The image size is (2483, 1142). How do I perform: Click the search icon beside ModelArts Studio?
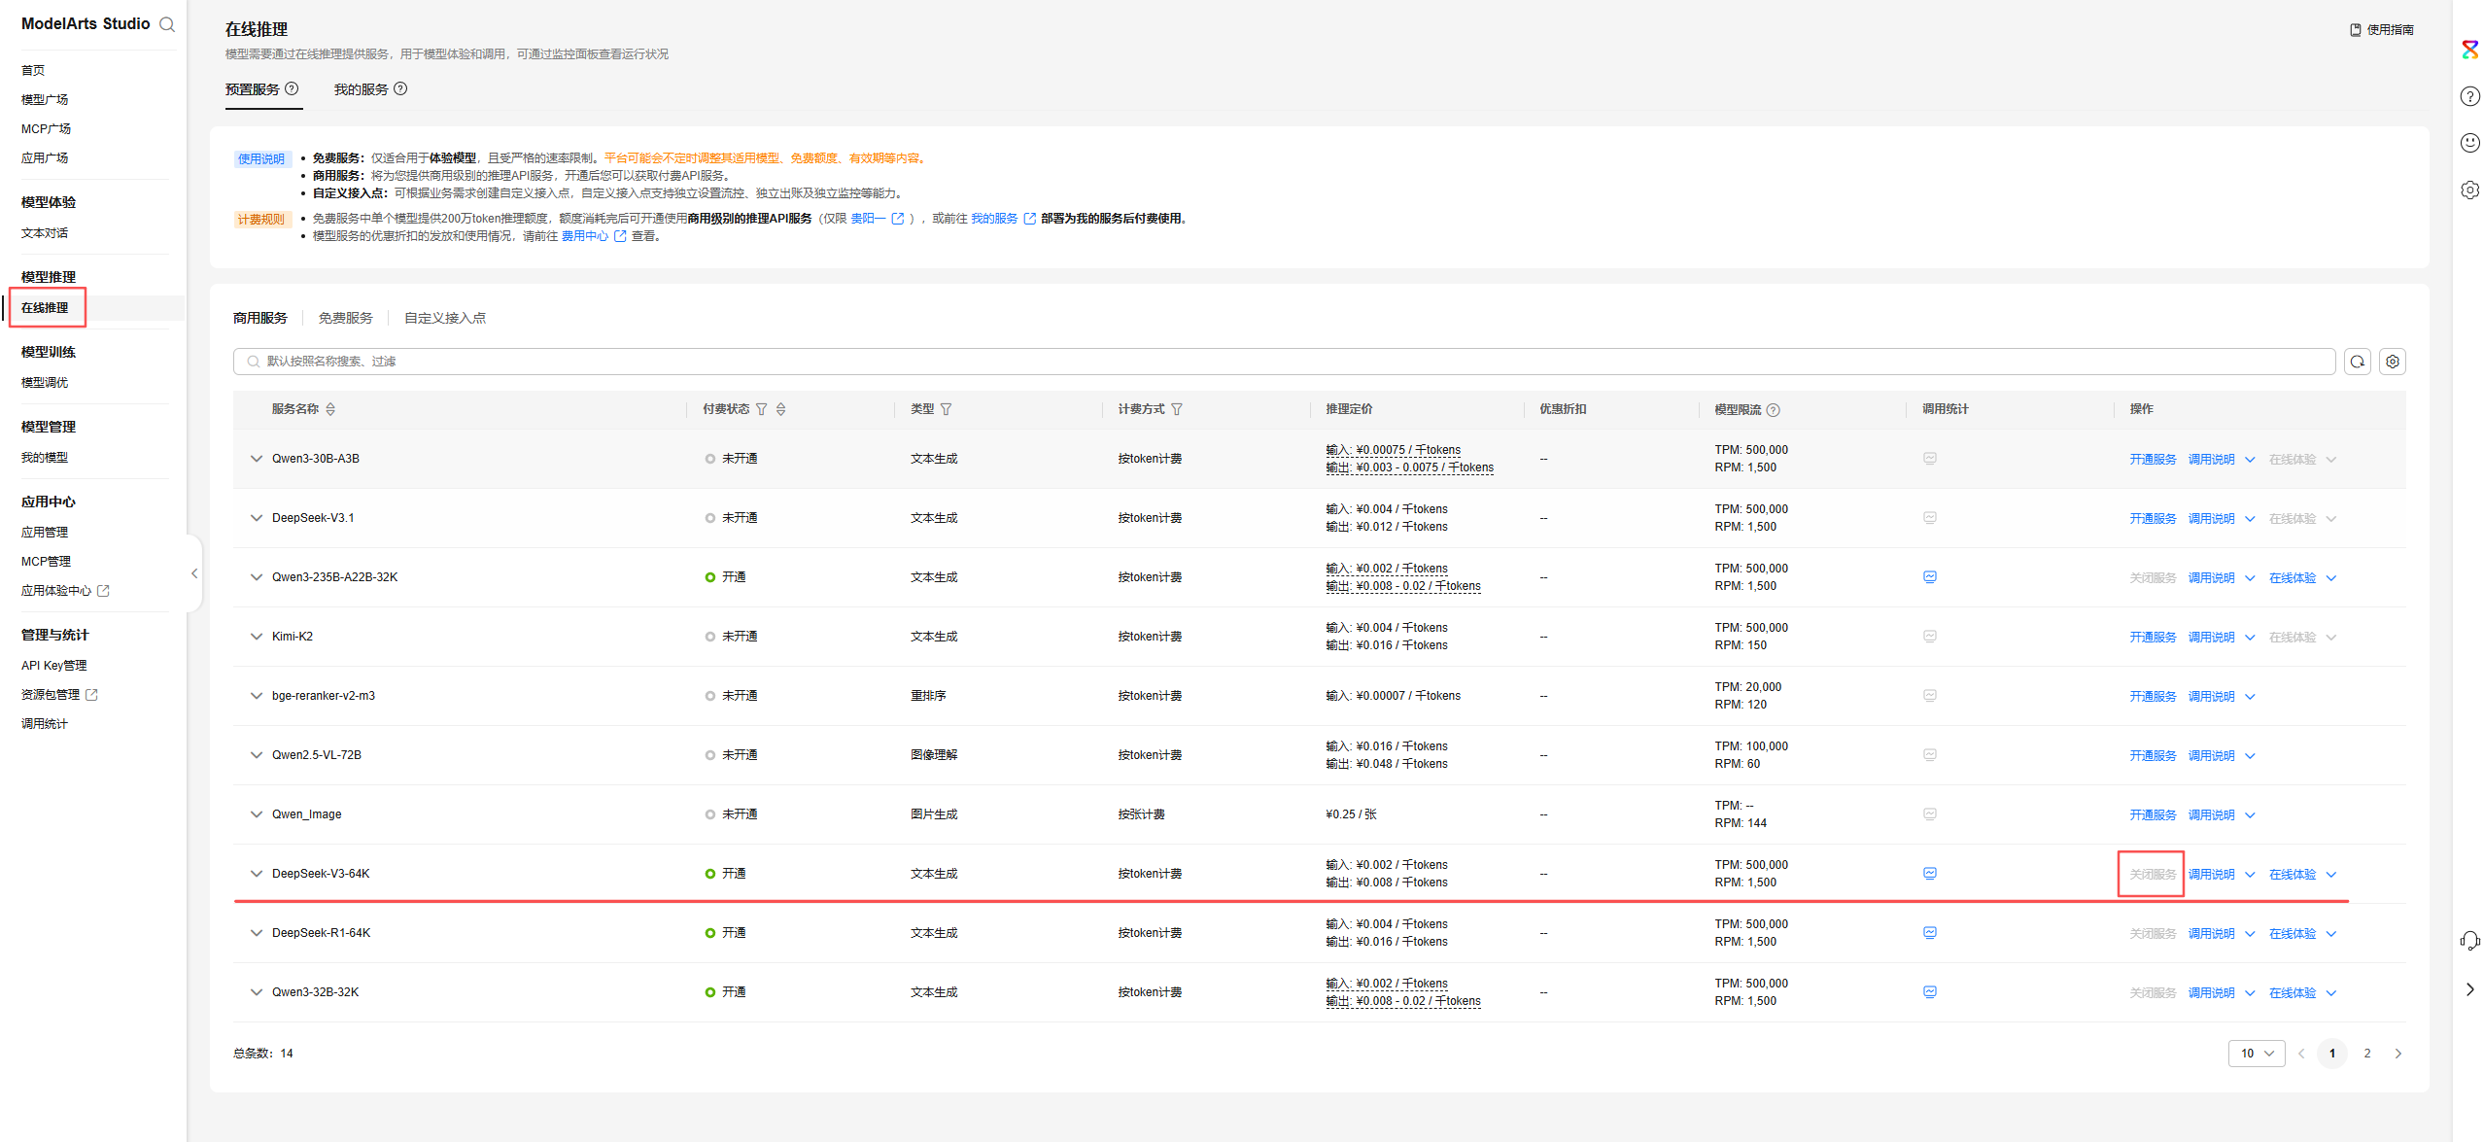pyautogui.click(x=167, y=24)
